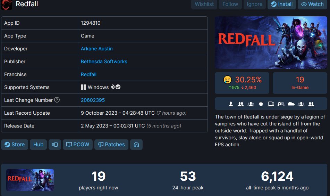Click the compare icon button beside Hub
This screenshot has width=330, height=196.
tap(55, 145)
